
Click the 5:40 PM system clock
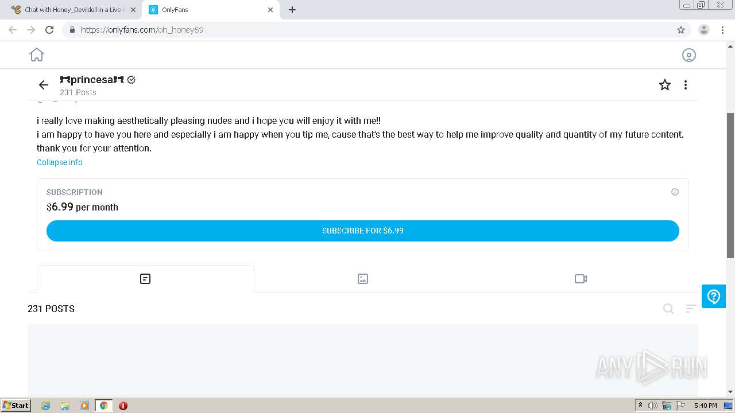pos(705,406)
